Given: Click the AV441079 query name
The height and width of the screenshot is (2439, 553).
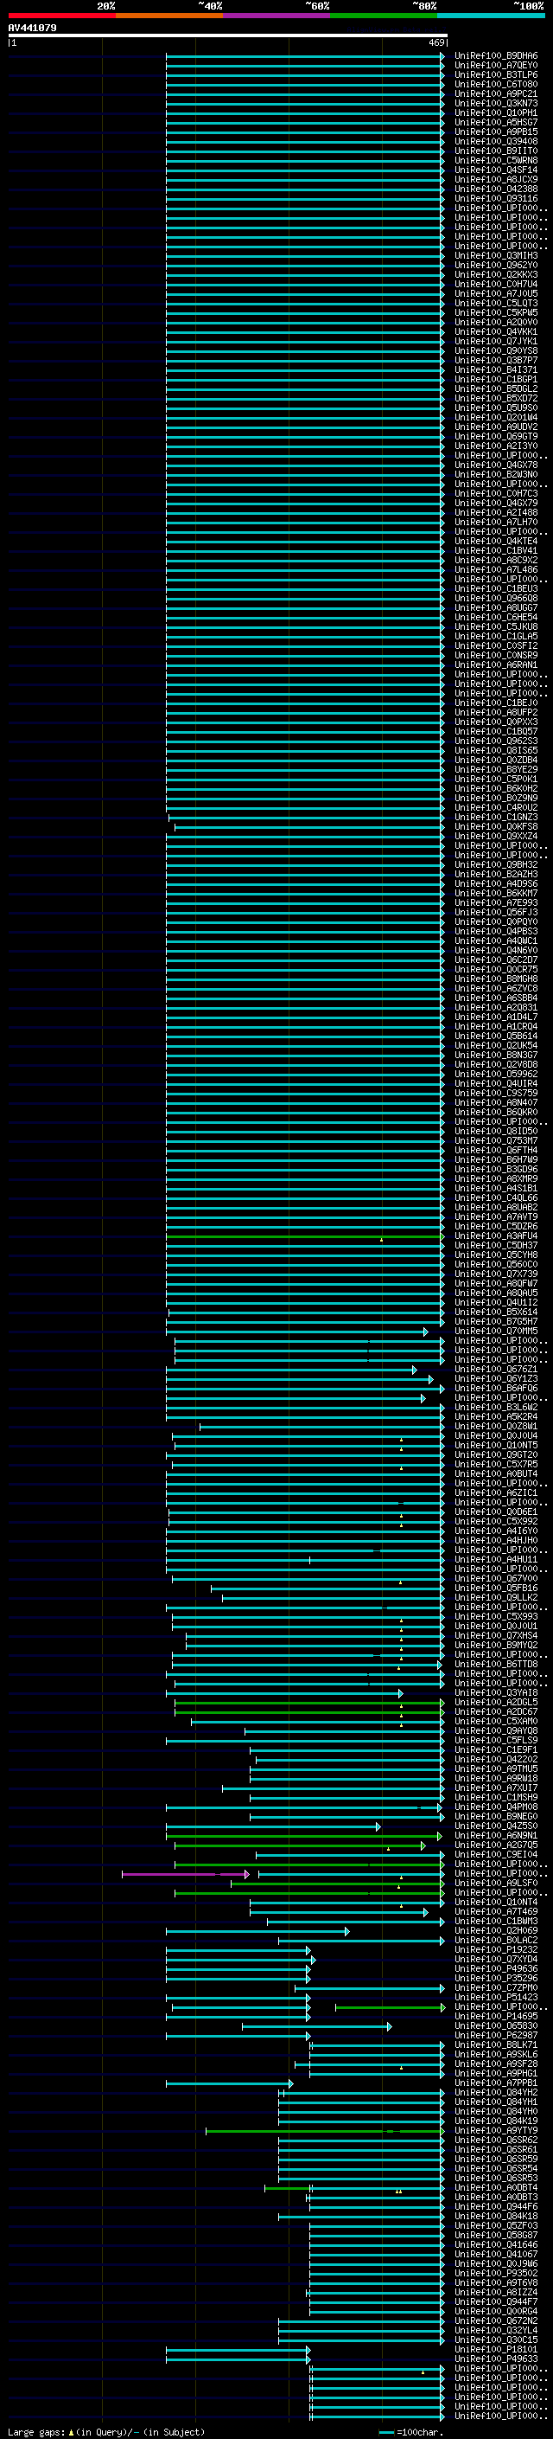Looking at the screenshot, I should click(x=32, y=28).
